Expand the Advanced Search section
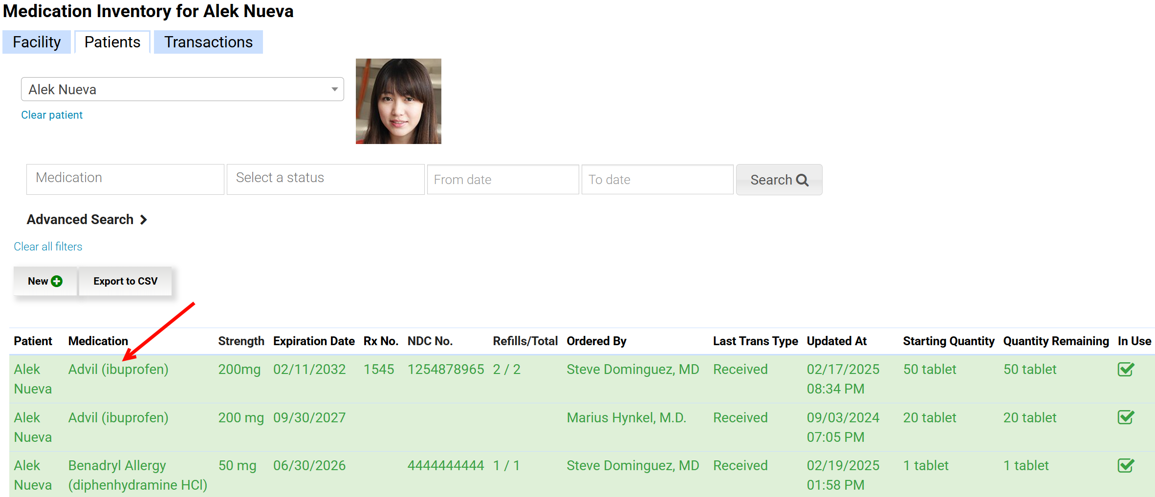This screenshot has height=497, width=1155. [87, 220]
